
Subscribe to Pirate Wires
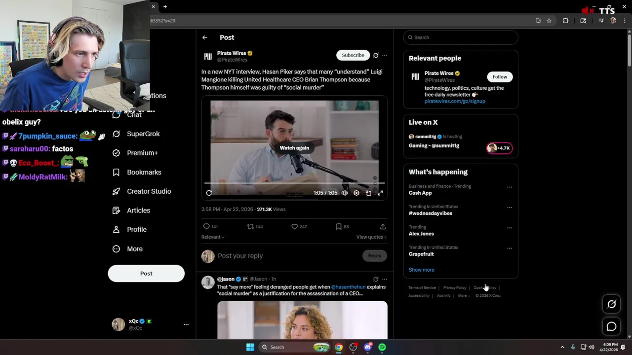point(353,55)
